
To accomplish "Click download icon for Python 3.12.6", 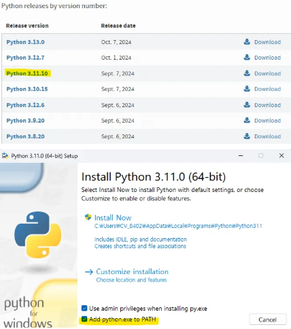I will [247, 104].
